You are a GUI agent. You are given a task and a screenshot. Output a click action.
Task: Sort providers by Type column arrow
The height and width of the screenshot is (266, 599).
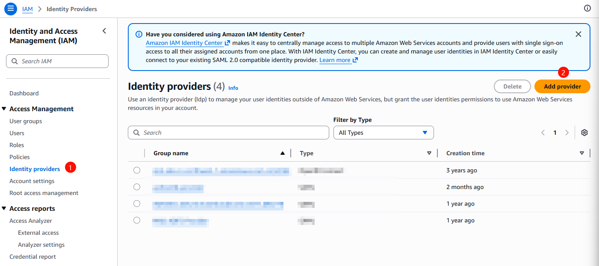(429, 153)
